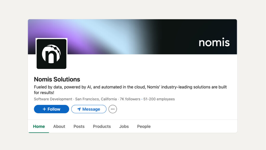The height and width of the screenshot is (150, 266).
Task: Switch to the About tab
Action: pos(59,126)
